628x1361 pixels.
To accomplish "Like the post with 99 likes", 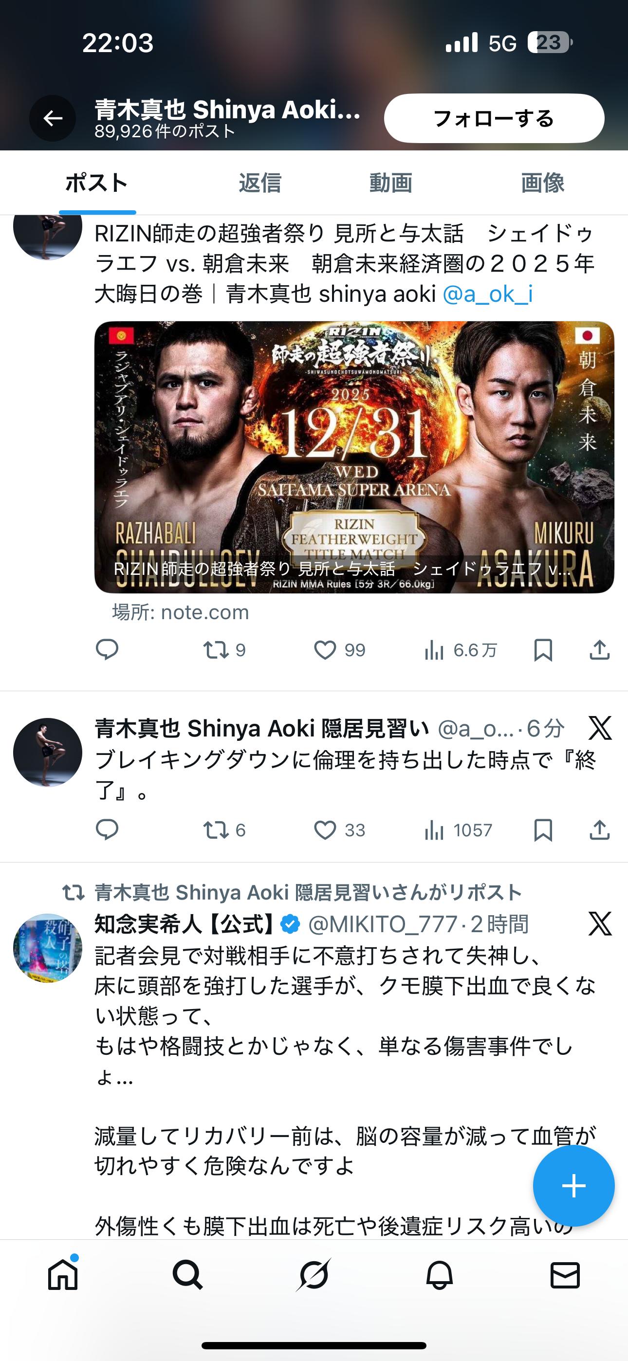I will (x=340, y=650).
